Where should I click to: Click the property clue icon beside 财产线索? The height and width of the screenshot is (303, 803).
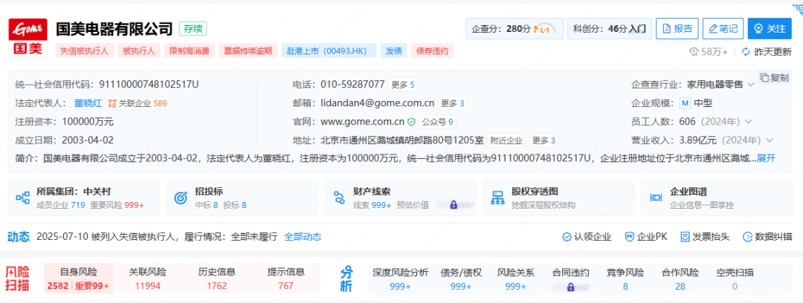tap(339, 198)
